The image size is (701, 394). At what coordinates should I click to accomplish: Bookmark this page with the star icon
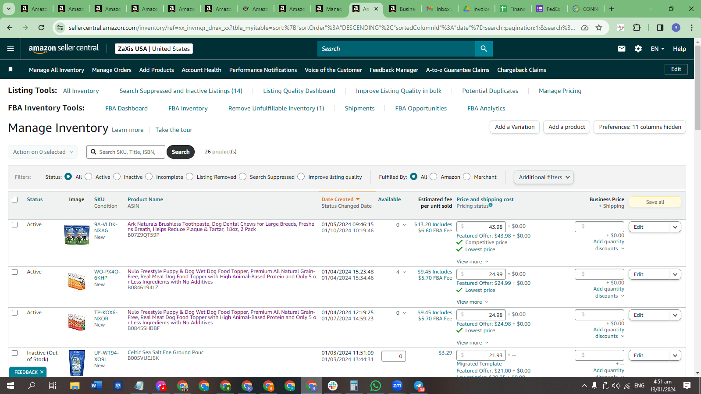599,28
